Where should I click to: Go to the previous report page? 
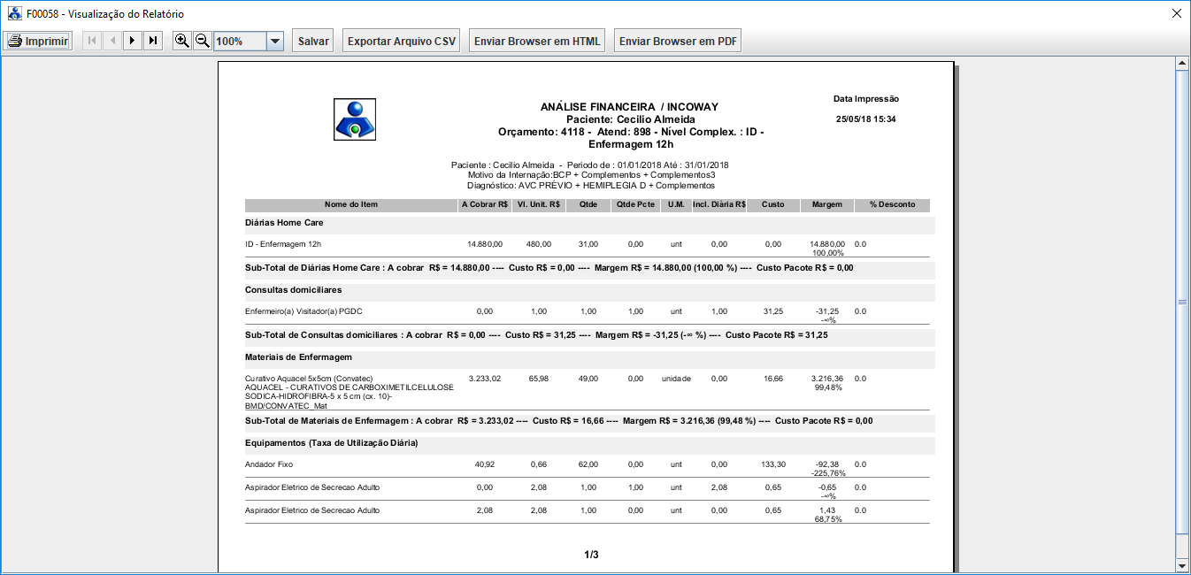[x=112, y=41]
